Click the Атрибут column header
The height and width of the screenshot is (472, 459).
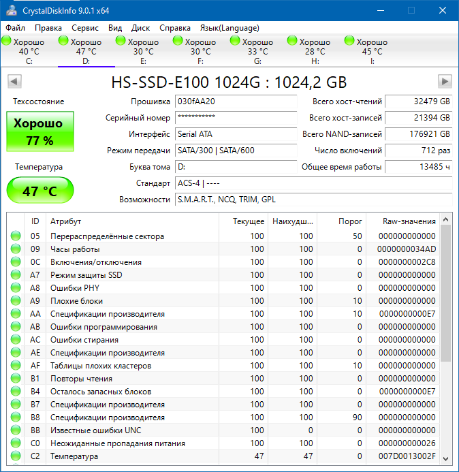132,221
